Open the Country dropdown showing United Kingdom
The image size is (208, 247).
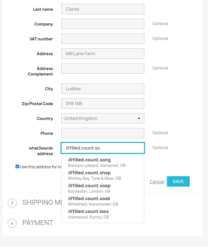coord(103,118)
